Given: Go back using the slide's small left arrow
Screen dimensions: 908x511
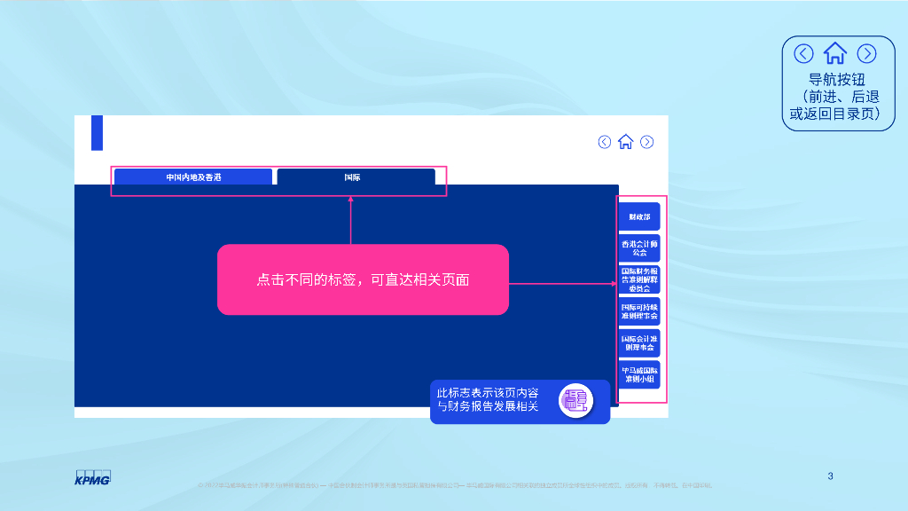Looking at the screenshot, I should point(605,142).
